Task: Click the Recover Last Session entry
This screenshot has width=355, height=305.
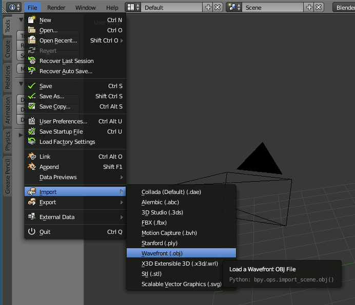Action: (75, 61)
